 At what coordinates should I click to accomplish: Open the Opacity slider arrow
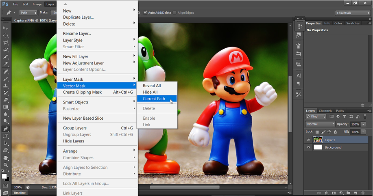pyautogui.click(x=363, y=124)
